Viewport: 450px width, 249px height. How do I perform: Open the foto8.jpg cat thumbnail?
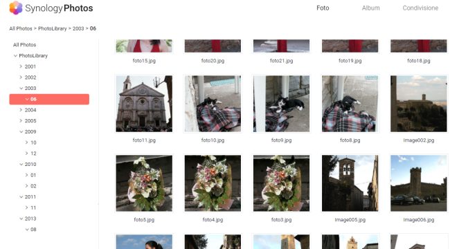[350, 104]
